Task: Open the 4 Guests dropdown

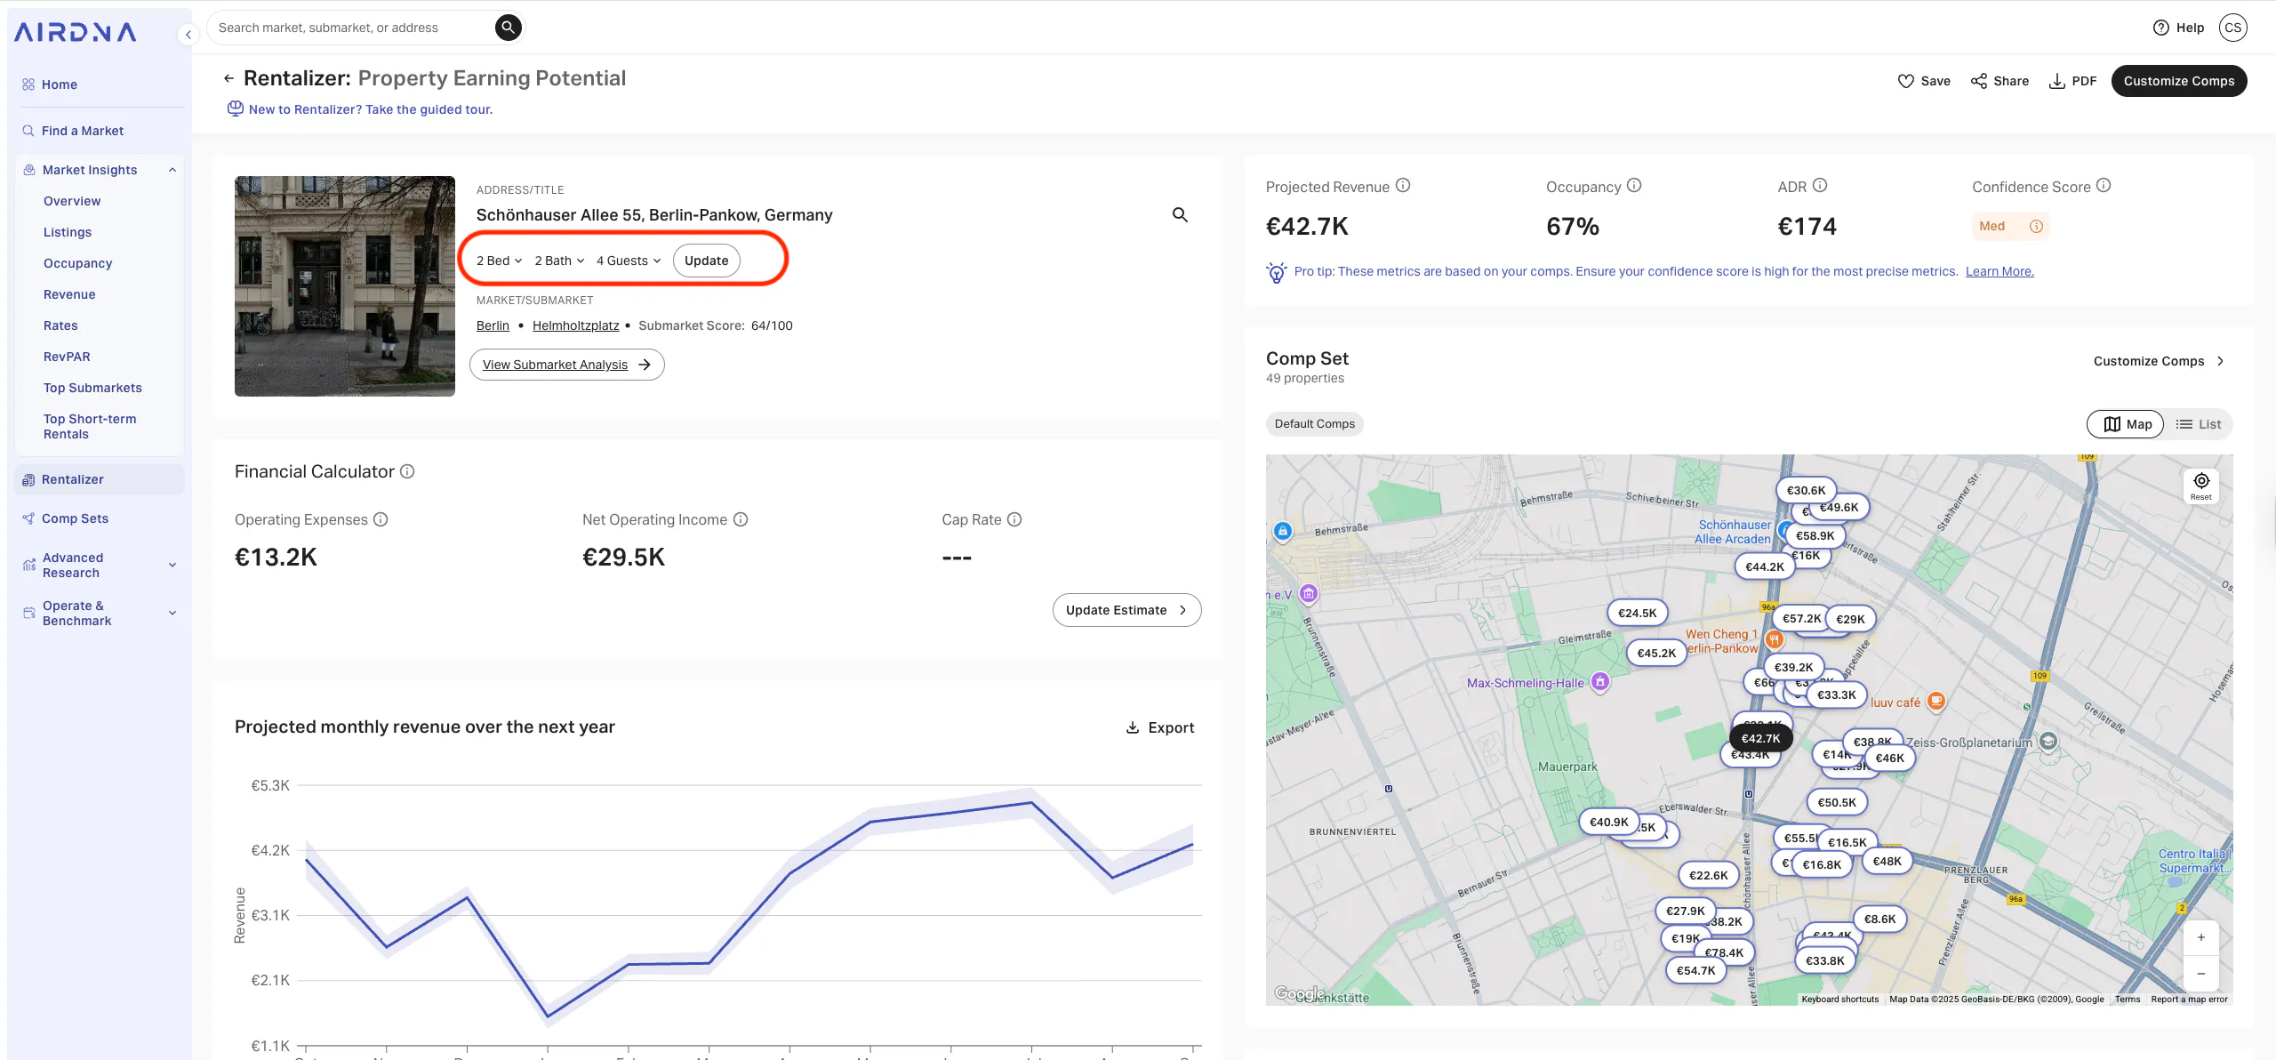Action: (x=629, y=261)
